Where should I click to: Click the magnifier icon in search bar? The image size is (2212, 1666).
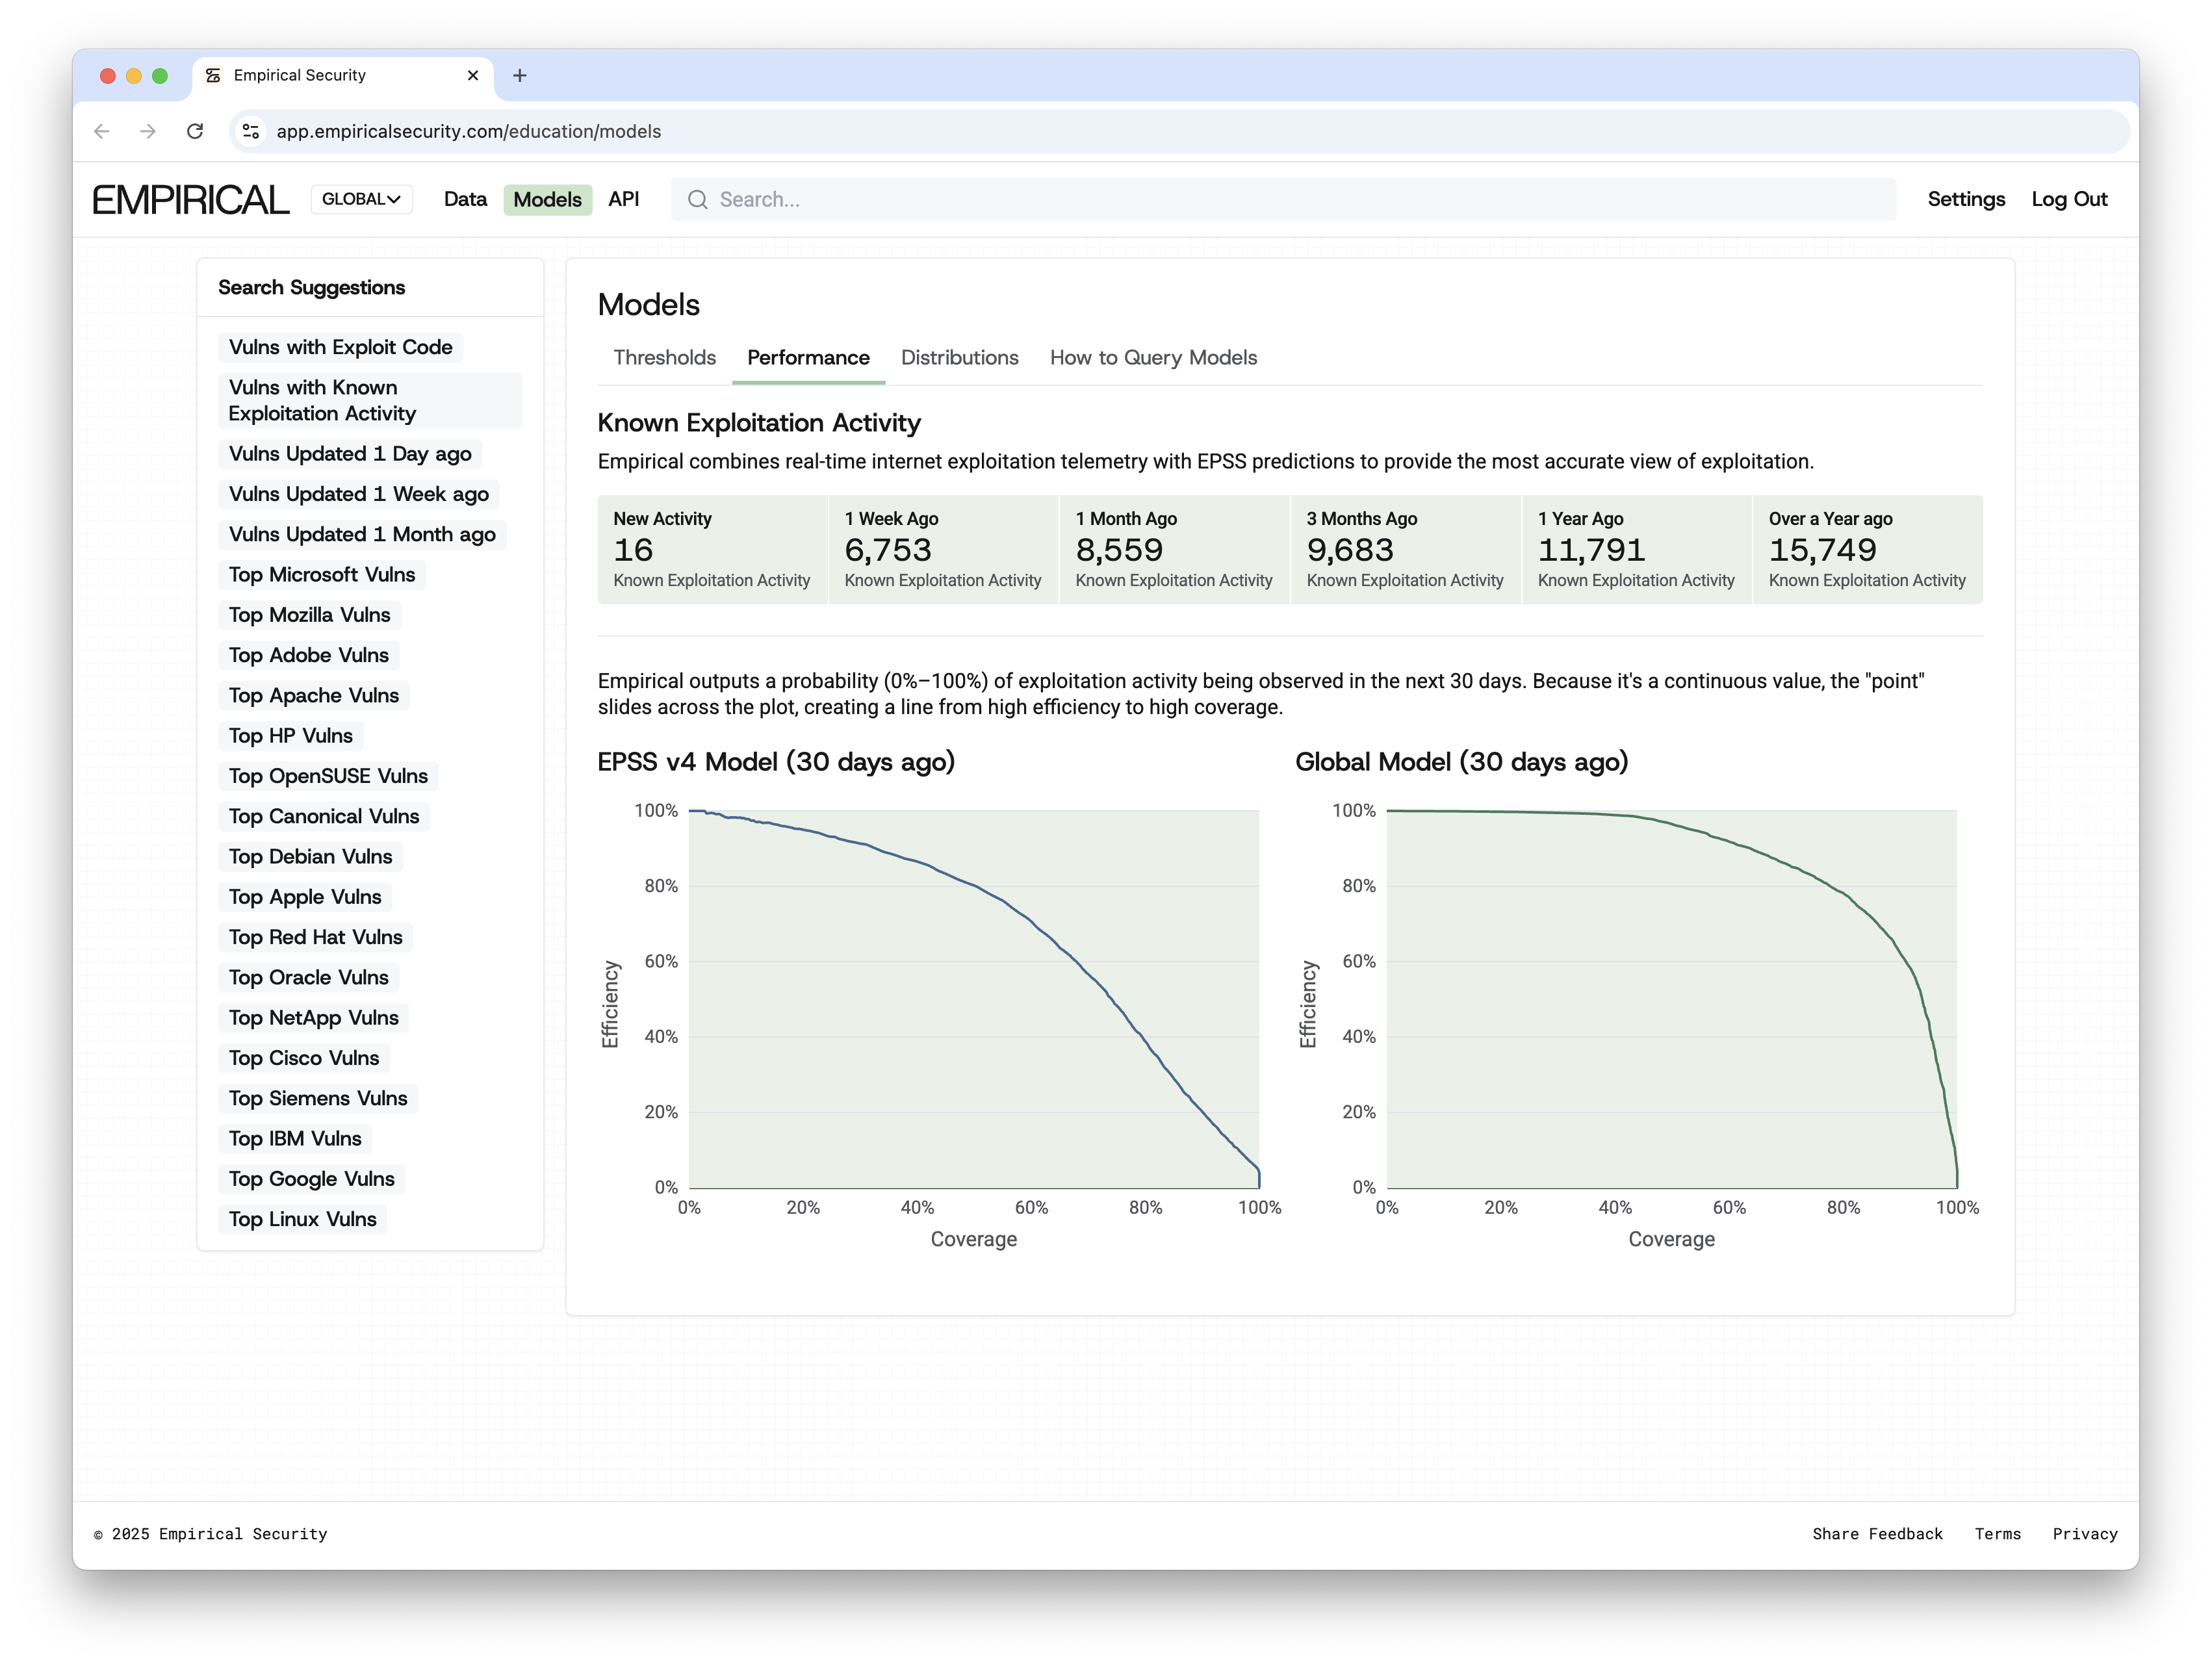point(697,199)
